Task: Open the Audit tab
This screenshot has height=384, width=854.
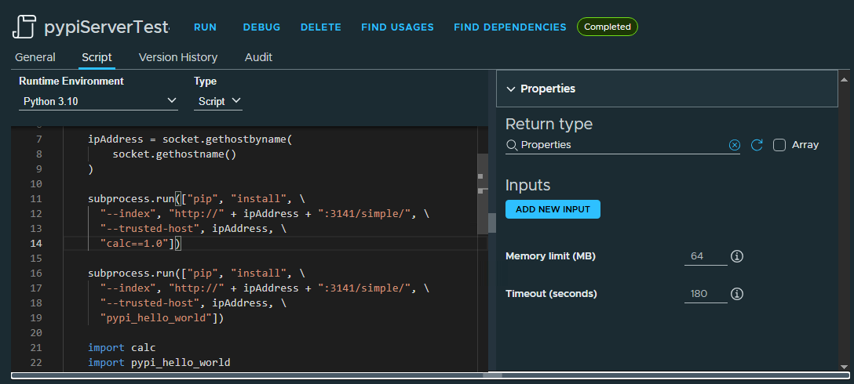Action: point(259,57)
